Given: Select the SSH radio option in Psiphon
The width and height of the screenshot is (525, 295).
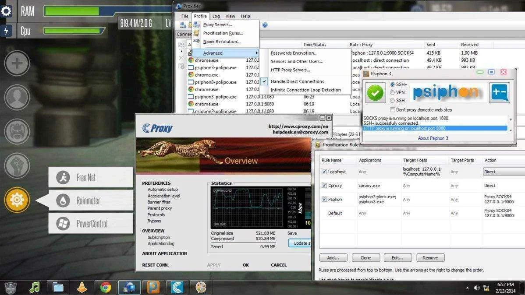Looking at the screenshot, I should [x=392, y=101].
